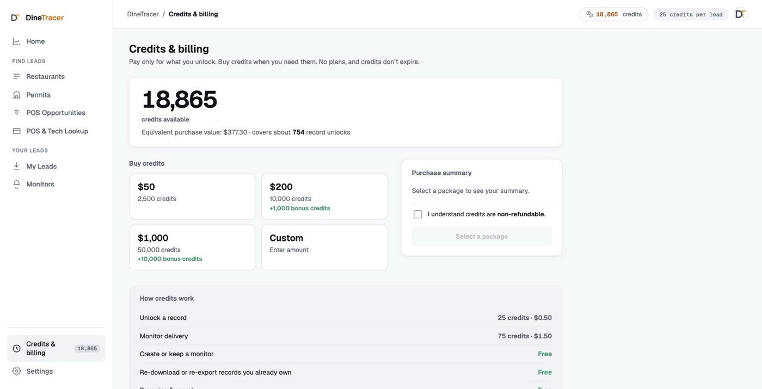Click the Monitors bell icon
Viewport: 762px width, 389px height.
(16, 184)
